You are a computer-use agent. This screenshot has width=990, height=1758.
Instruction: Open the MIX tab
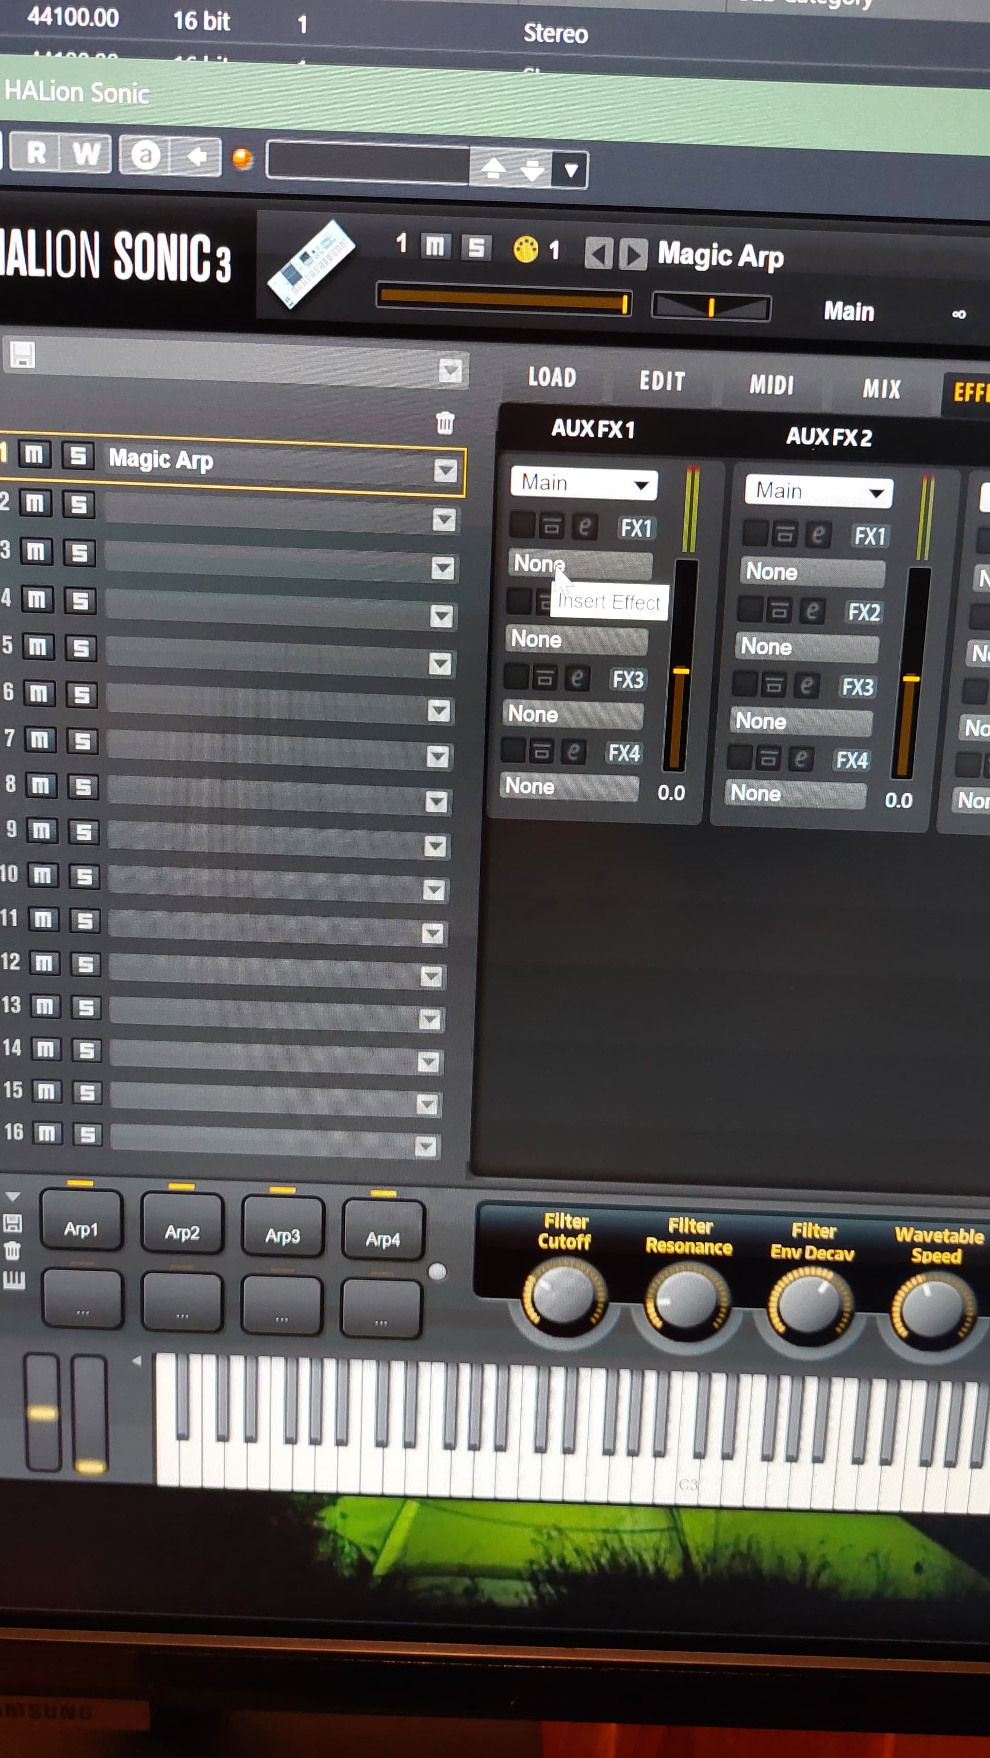coord(882,389)
